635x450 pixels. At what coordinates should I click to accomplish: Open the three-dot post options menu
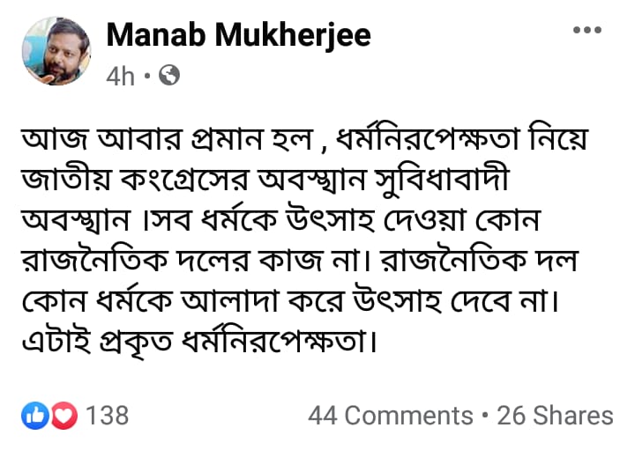click(586, 30)
